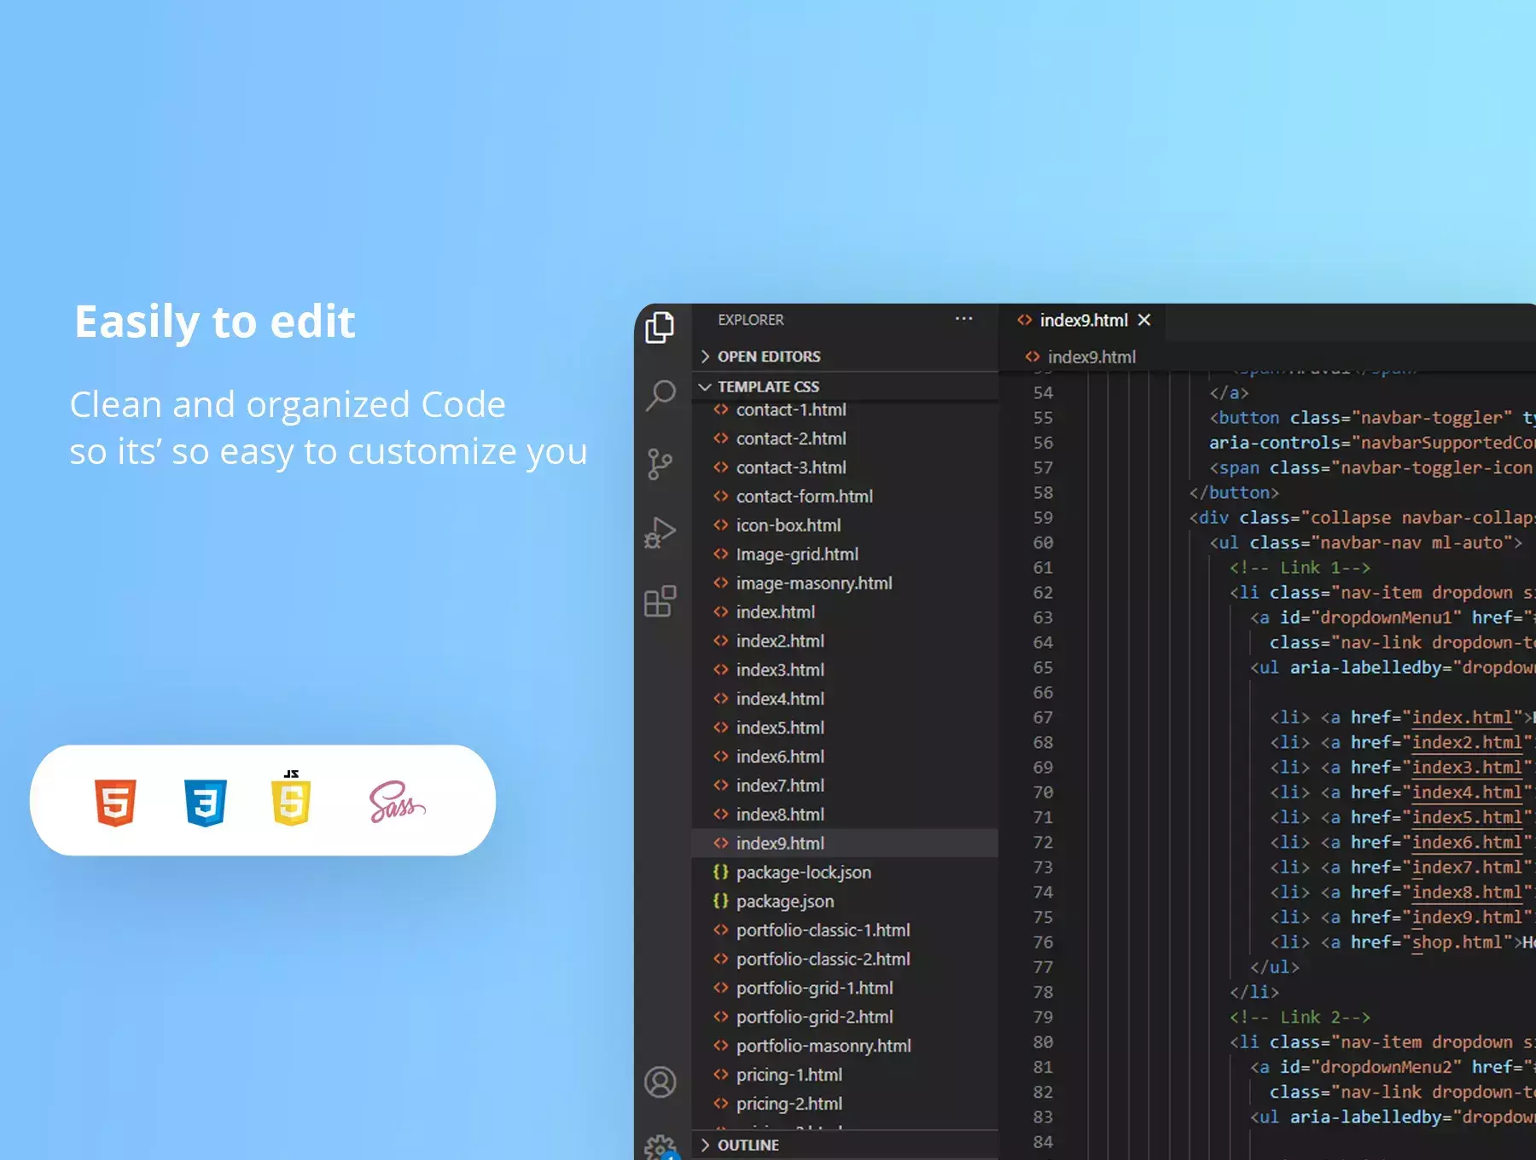This screenshot has height=1160, width=1536.
Task: Select the index9.html editor tab
Action: 1084,321
